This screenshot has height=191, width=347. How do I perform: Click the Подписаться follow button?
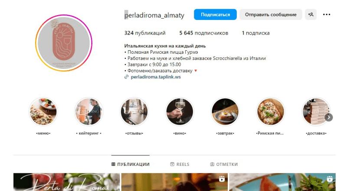coord(215,15)
